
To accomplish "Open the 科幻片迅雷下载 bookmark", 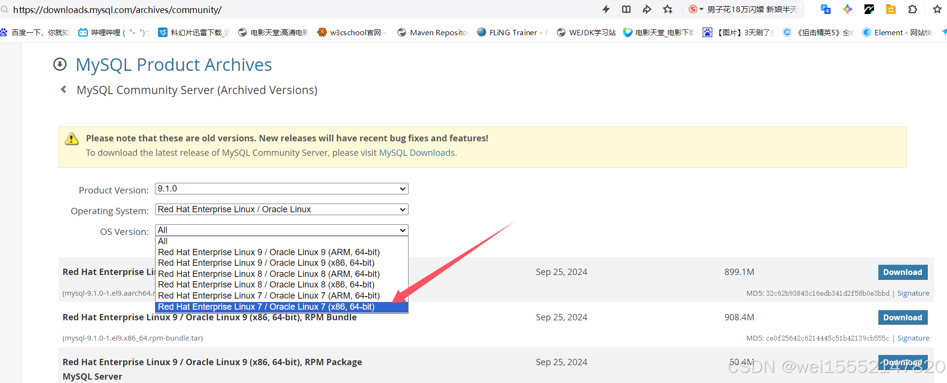I will coord(194,32).
